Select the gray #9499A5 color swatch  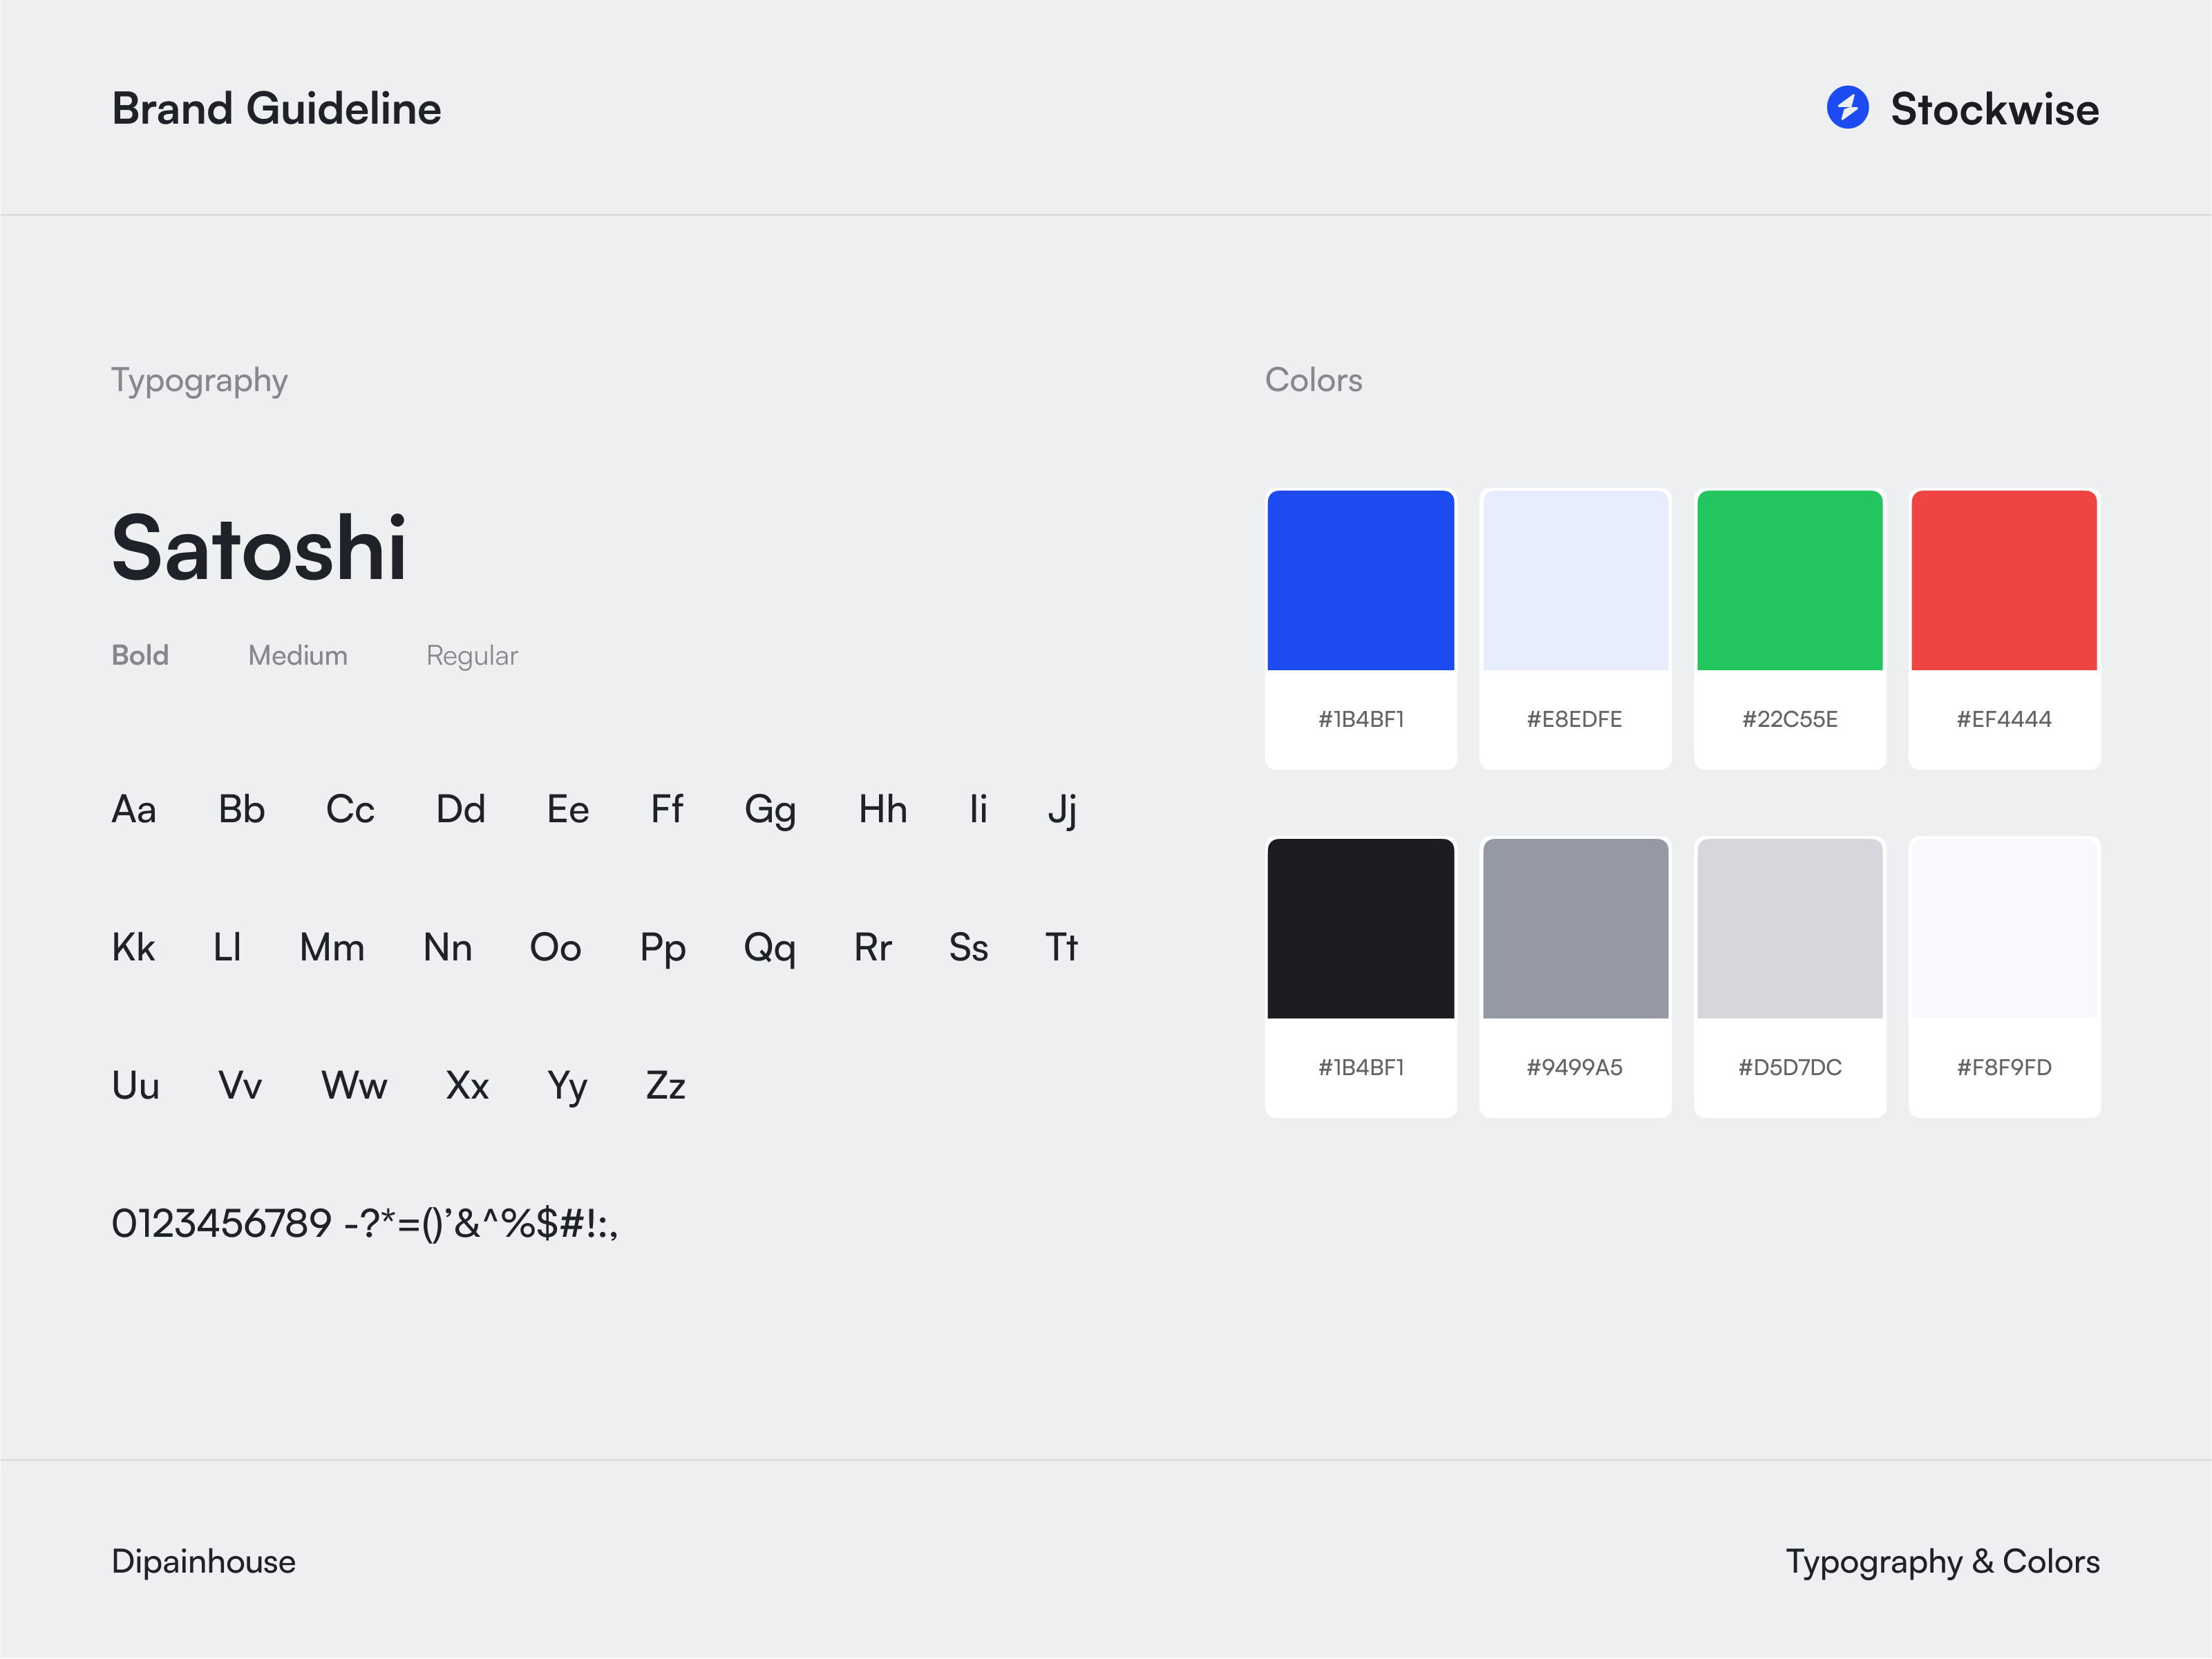[x=1575, y=928]
